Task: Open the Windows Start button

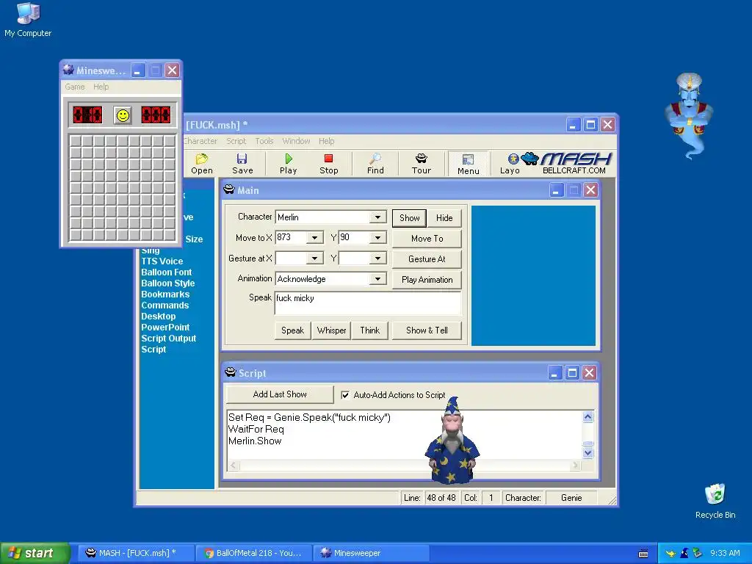Action: pyautogui.click(x=35, y=553)
